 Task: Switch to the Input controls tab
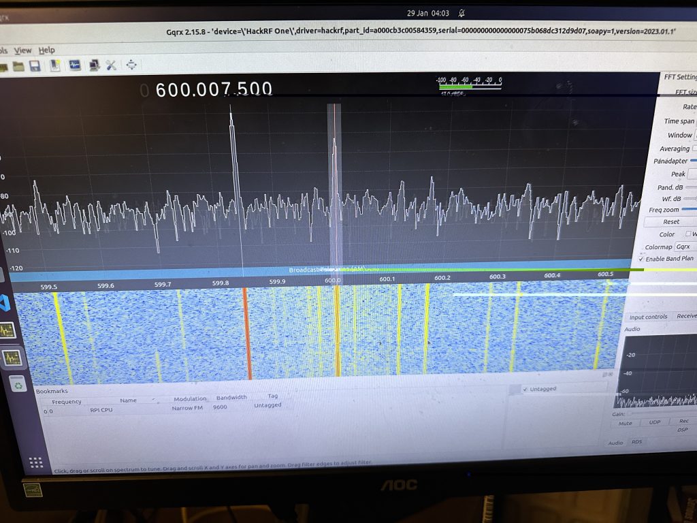(x=648, y=317)
